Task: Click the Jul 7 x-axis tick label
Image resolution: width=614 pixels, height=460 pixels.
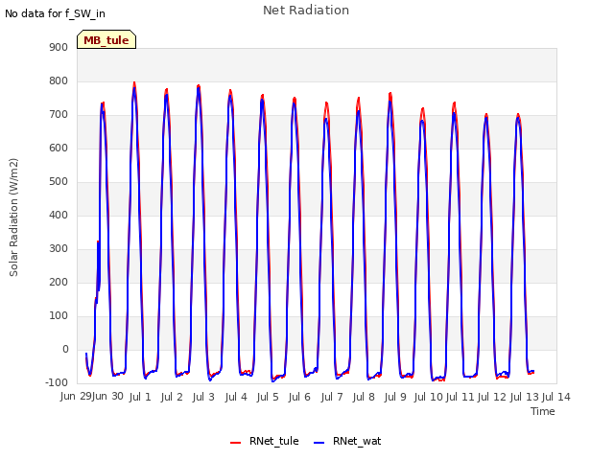Action: 332,397
